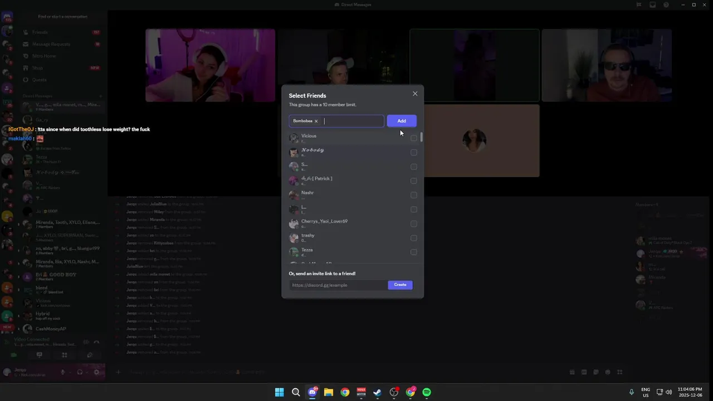713x401 pixels.
Task: Click the Add button in Select Friends
Action: (402, 121)
